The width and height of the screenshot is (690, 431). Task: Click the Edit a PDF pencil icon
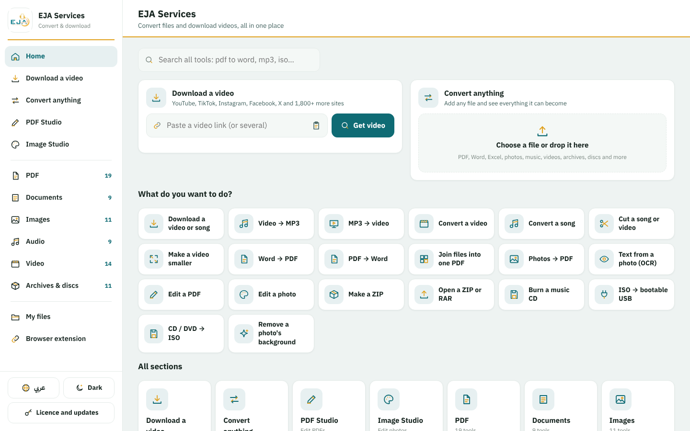click(x=154, y=295)
